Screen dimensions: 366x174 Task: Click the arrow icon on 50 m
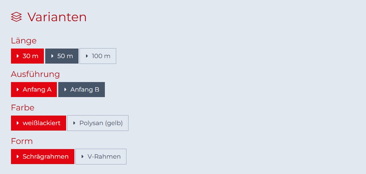(52, 56)
